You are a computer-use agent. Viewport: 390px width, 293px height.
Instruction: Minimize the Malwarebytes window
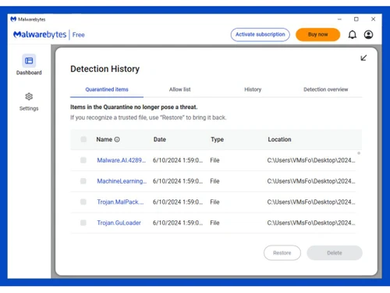[339, 20]
